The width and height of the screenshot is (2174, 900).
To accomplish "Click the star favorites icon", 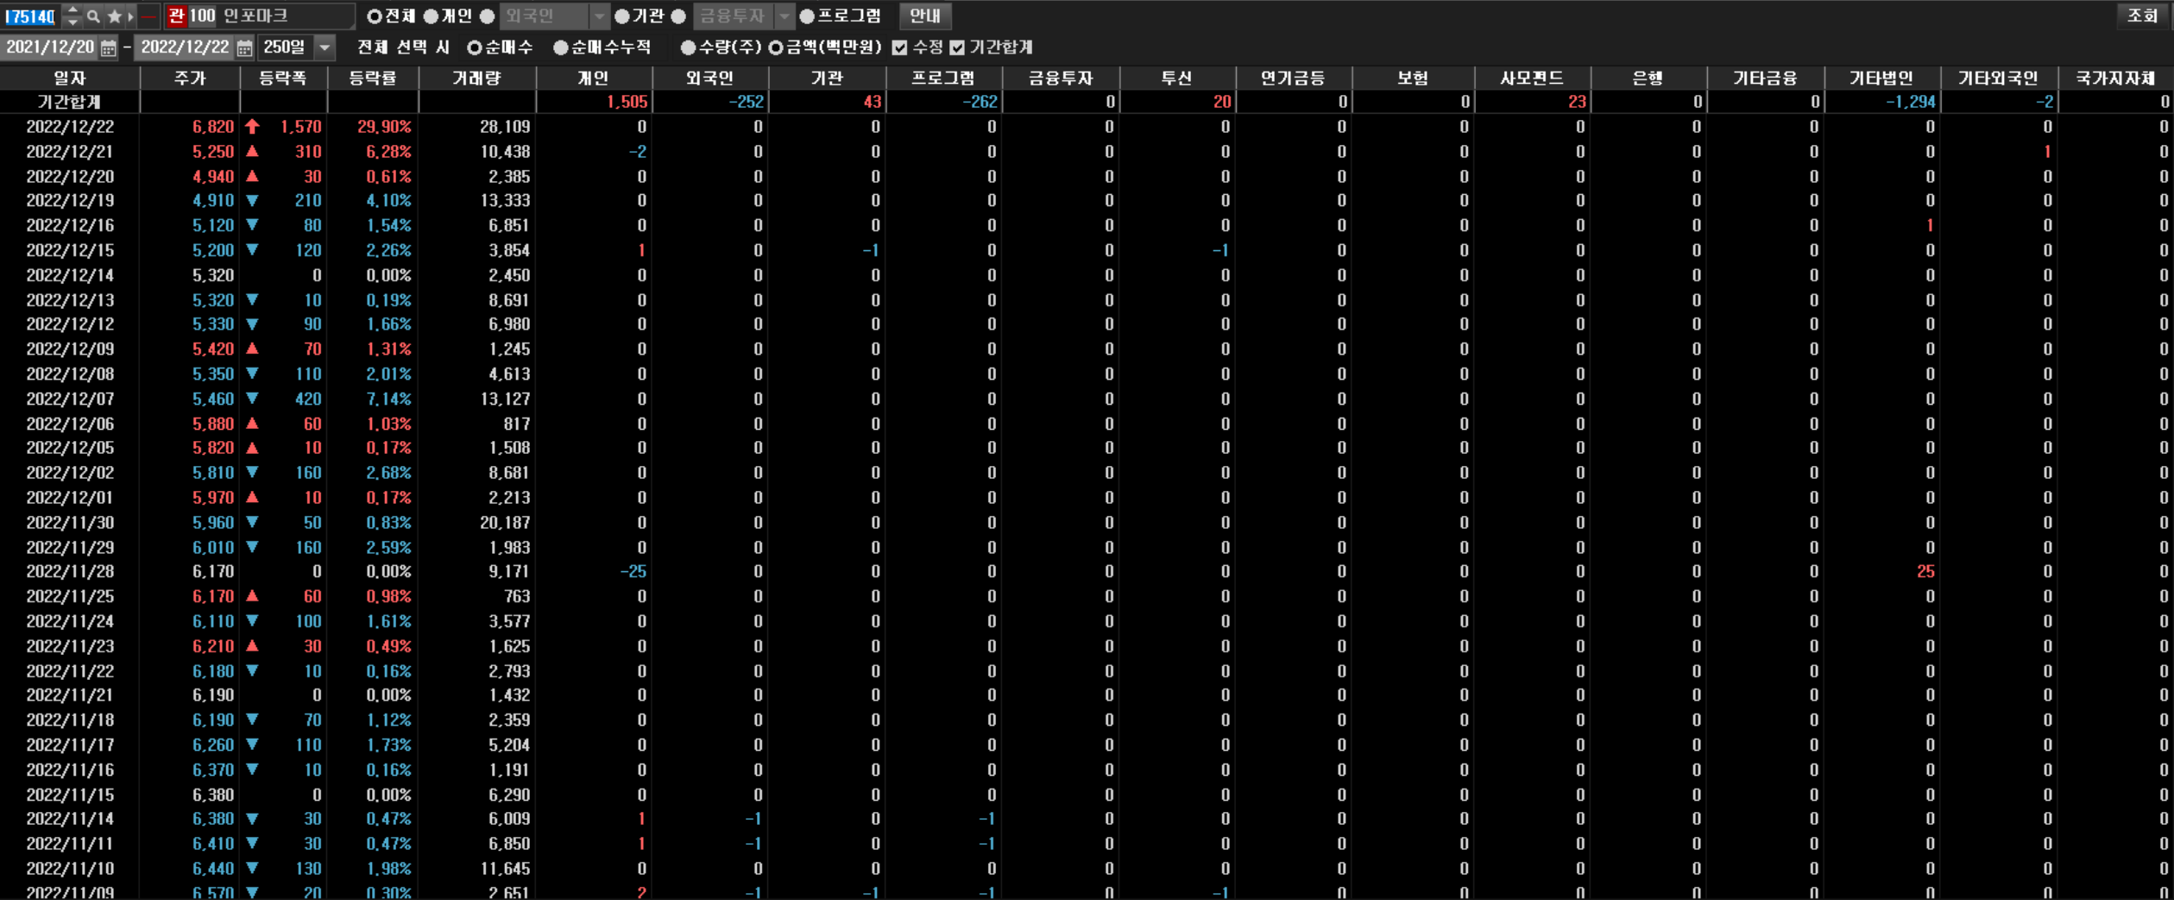I will click(114, 16).
